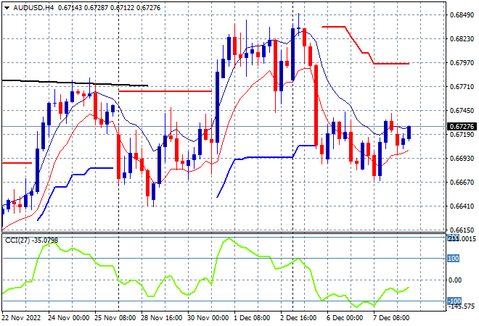479x326 pixels.
Task: Click the AUDUSD,H4 chart title text
Action: [x=33, y=8]
